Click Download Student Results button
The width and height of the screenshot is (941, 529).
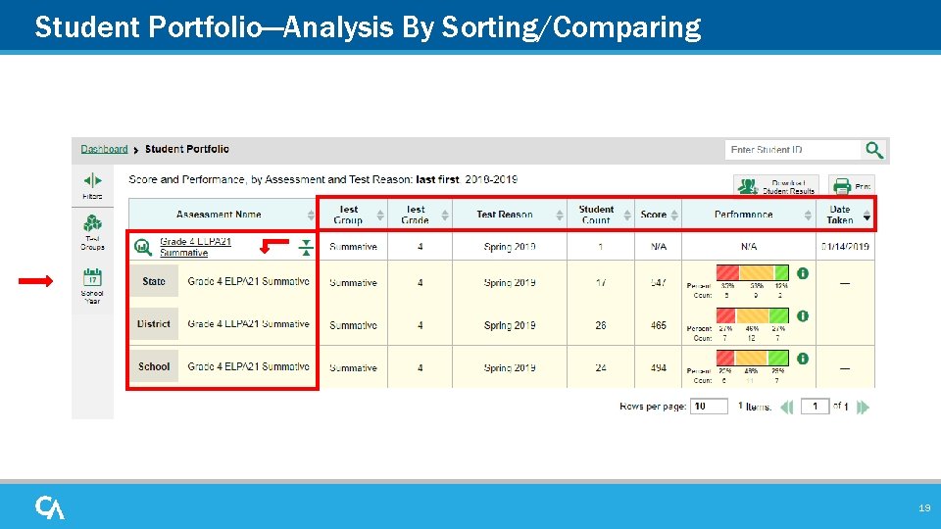click(776, 186)
